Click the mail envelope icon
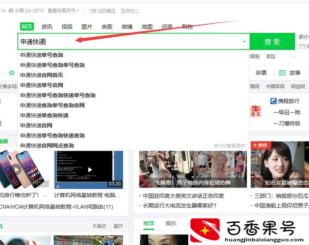Image resolution: width=309 pixels, height=245 pixels. click(302, 46)
